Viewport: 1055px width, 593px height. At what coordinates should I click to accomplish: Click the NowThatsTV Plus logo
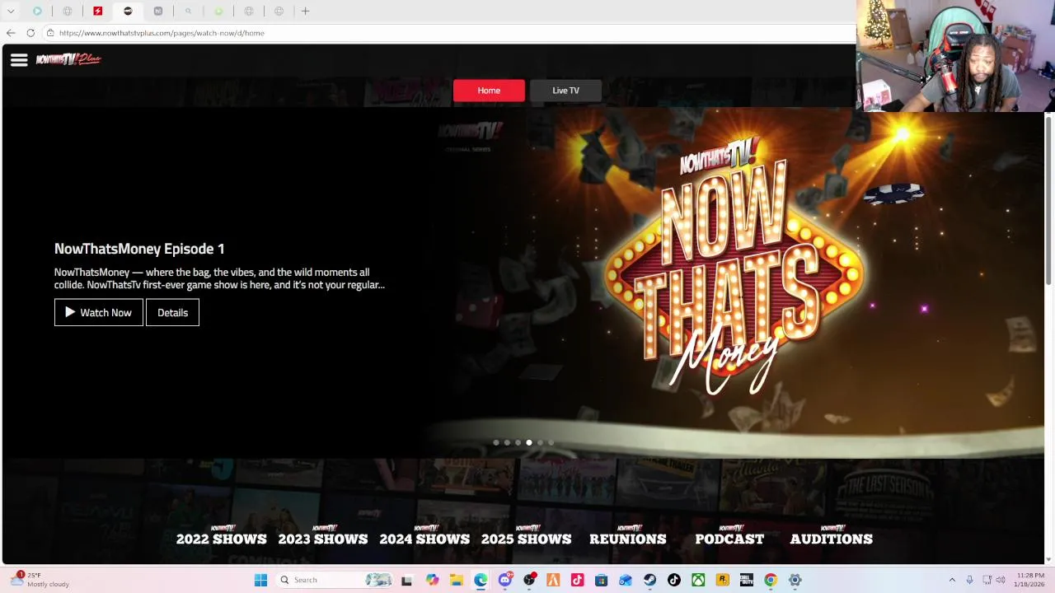click(x=68, y=59)
